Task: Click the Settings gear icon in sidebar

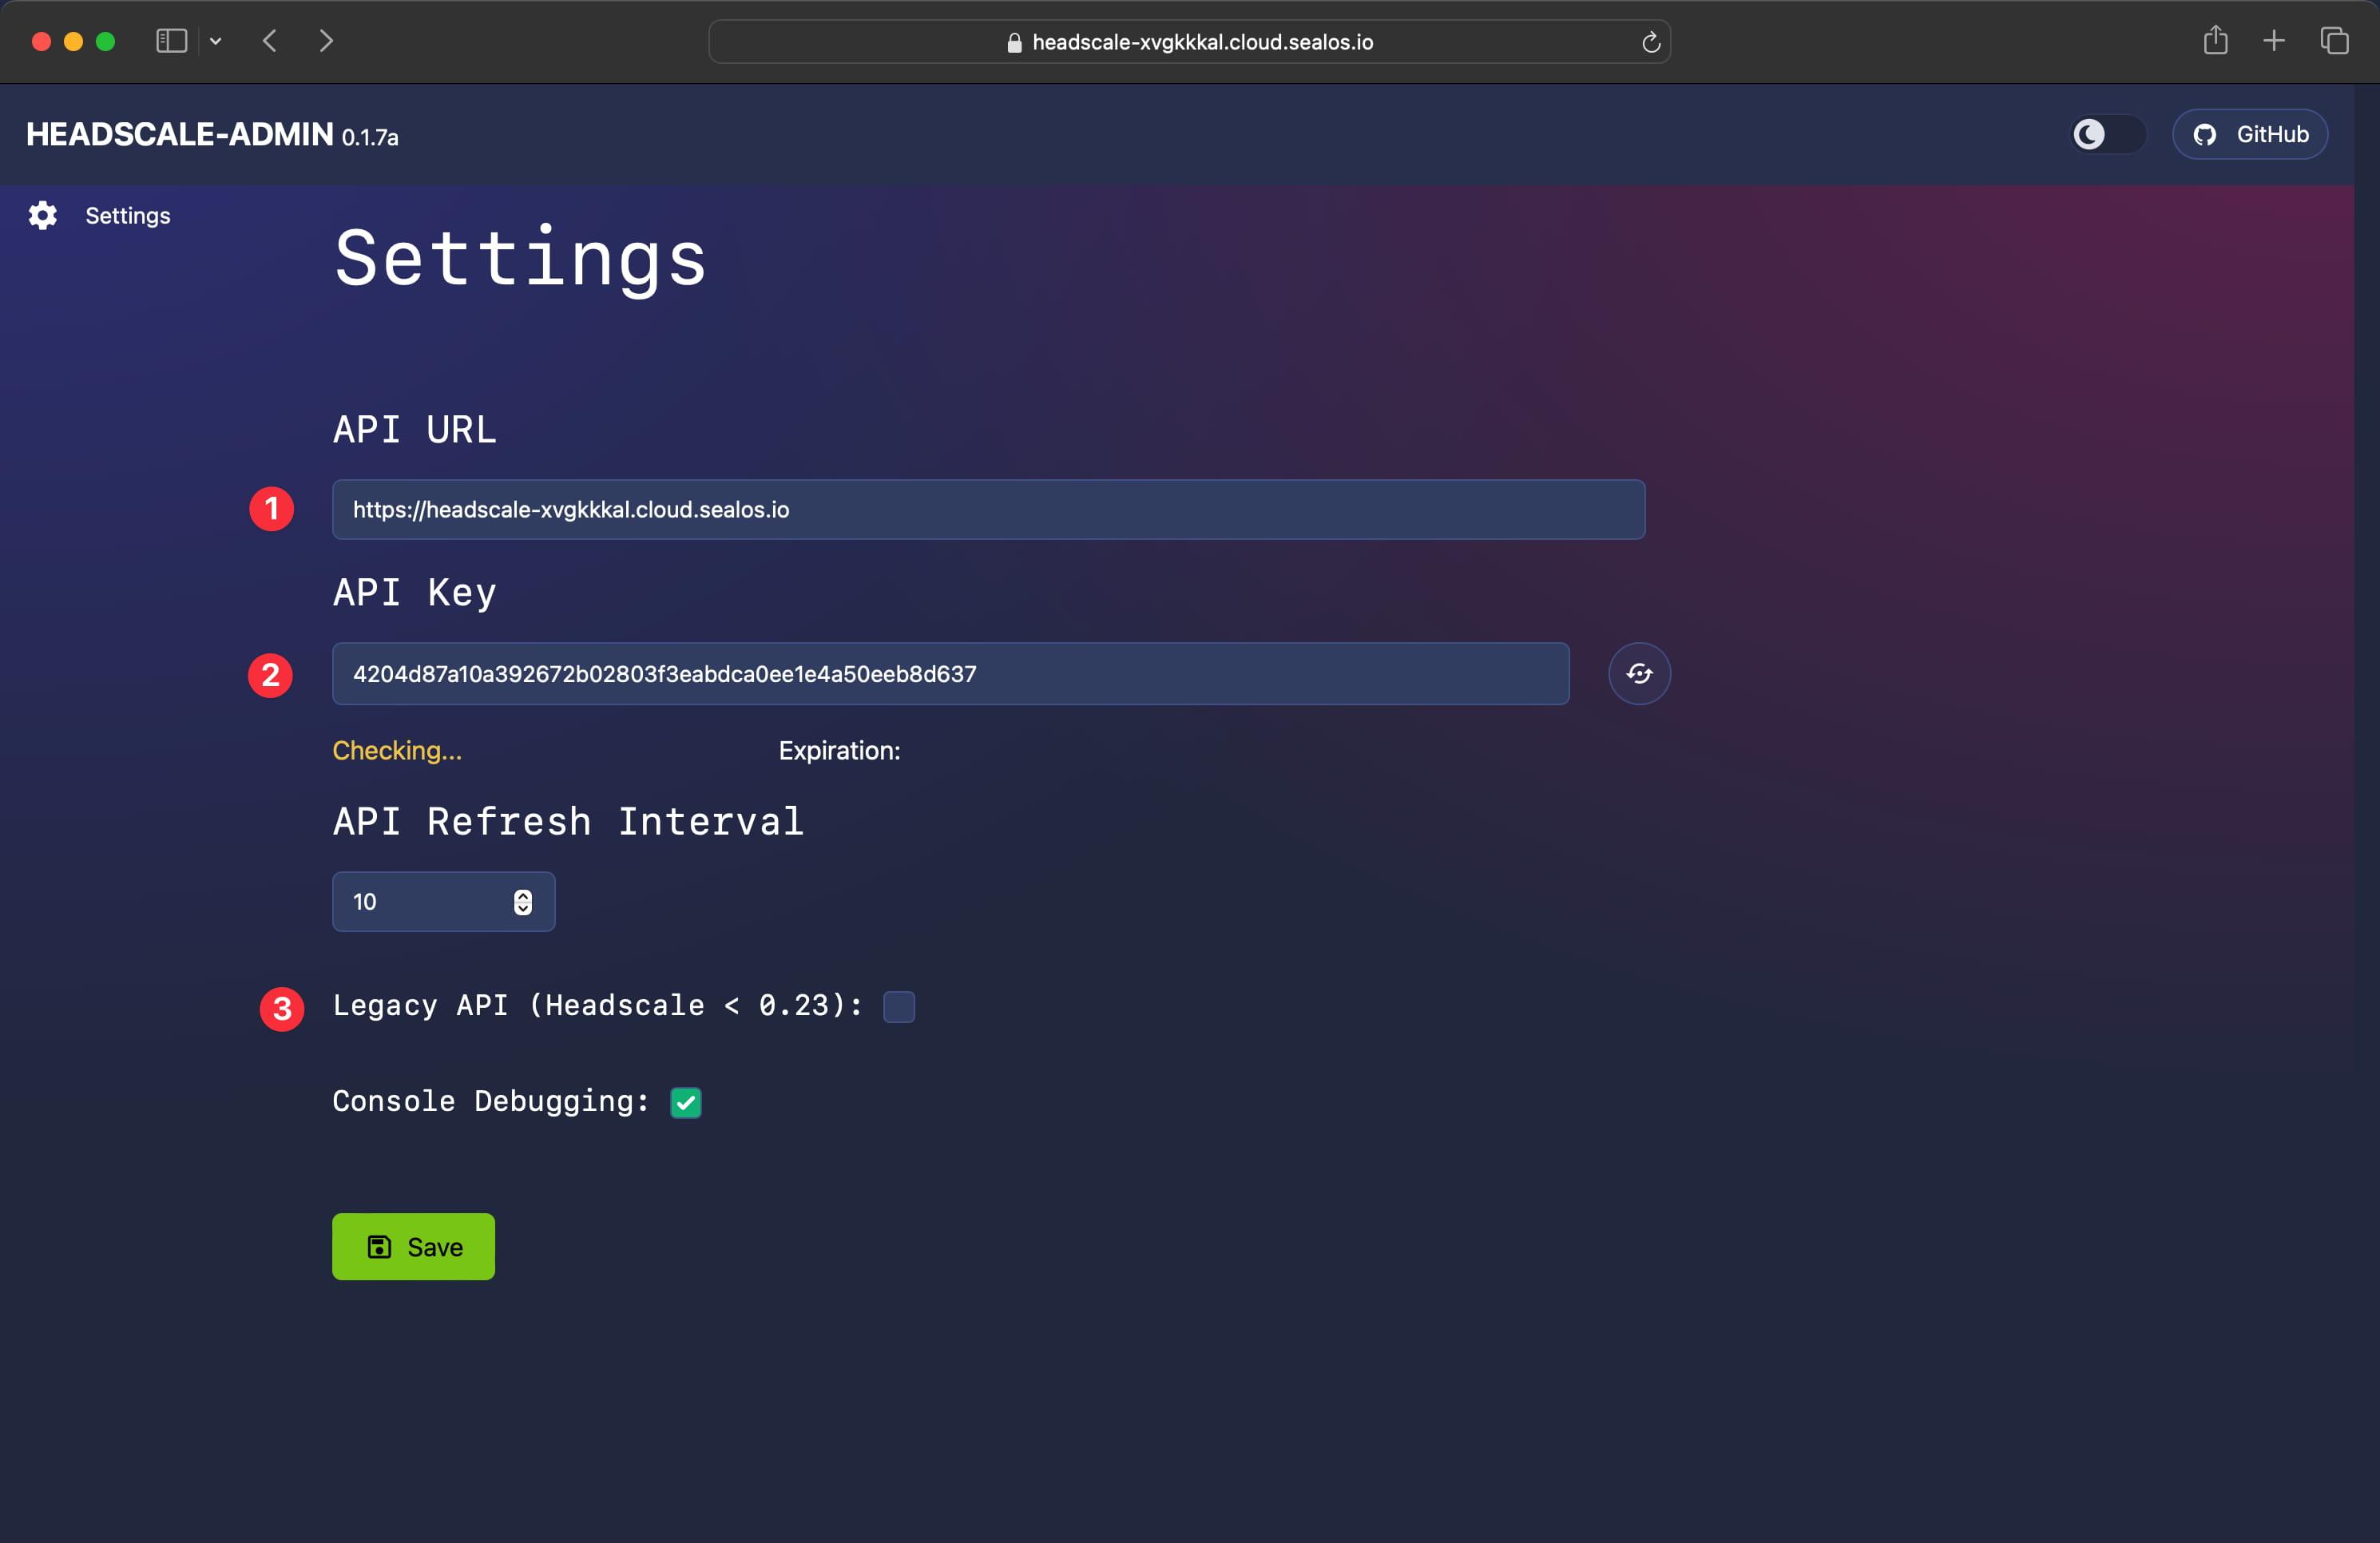Action: (42, 215)
